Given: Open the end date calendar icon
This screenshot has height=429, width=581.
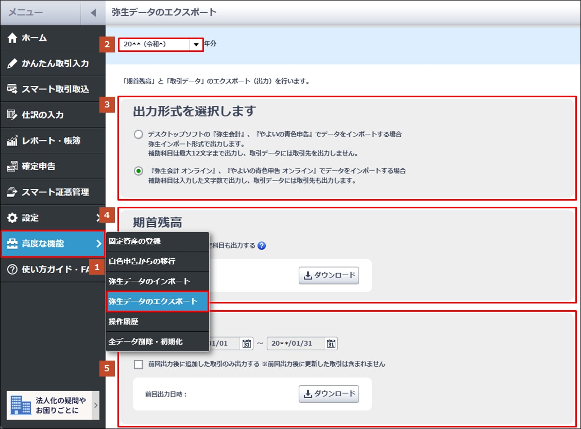Looking at the screenshot, I should point(332,343).
